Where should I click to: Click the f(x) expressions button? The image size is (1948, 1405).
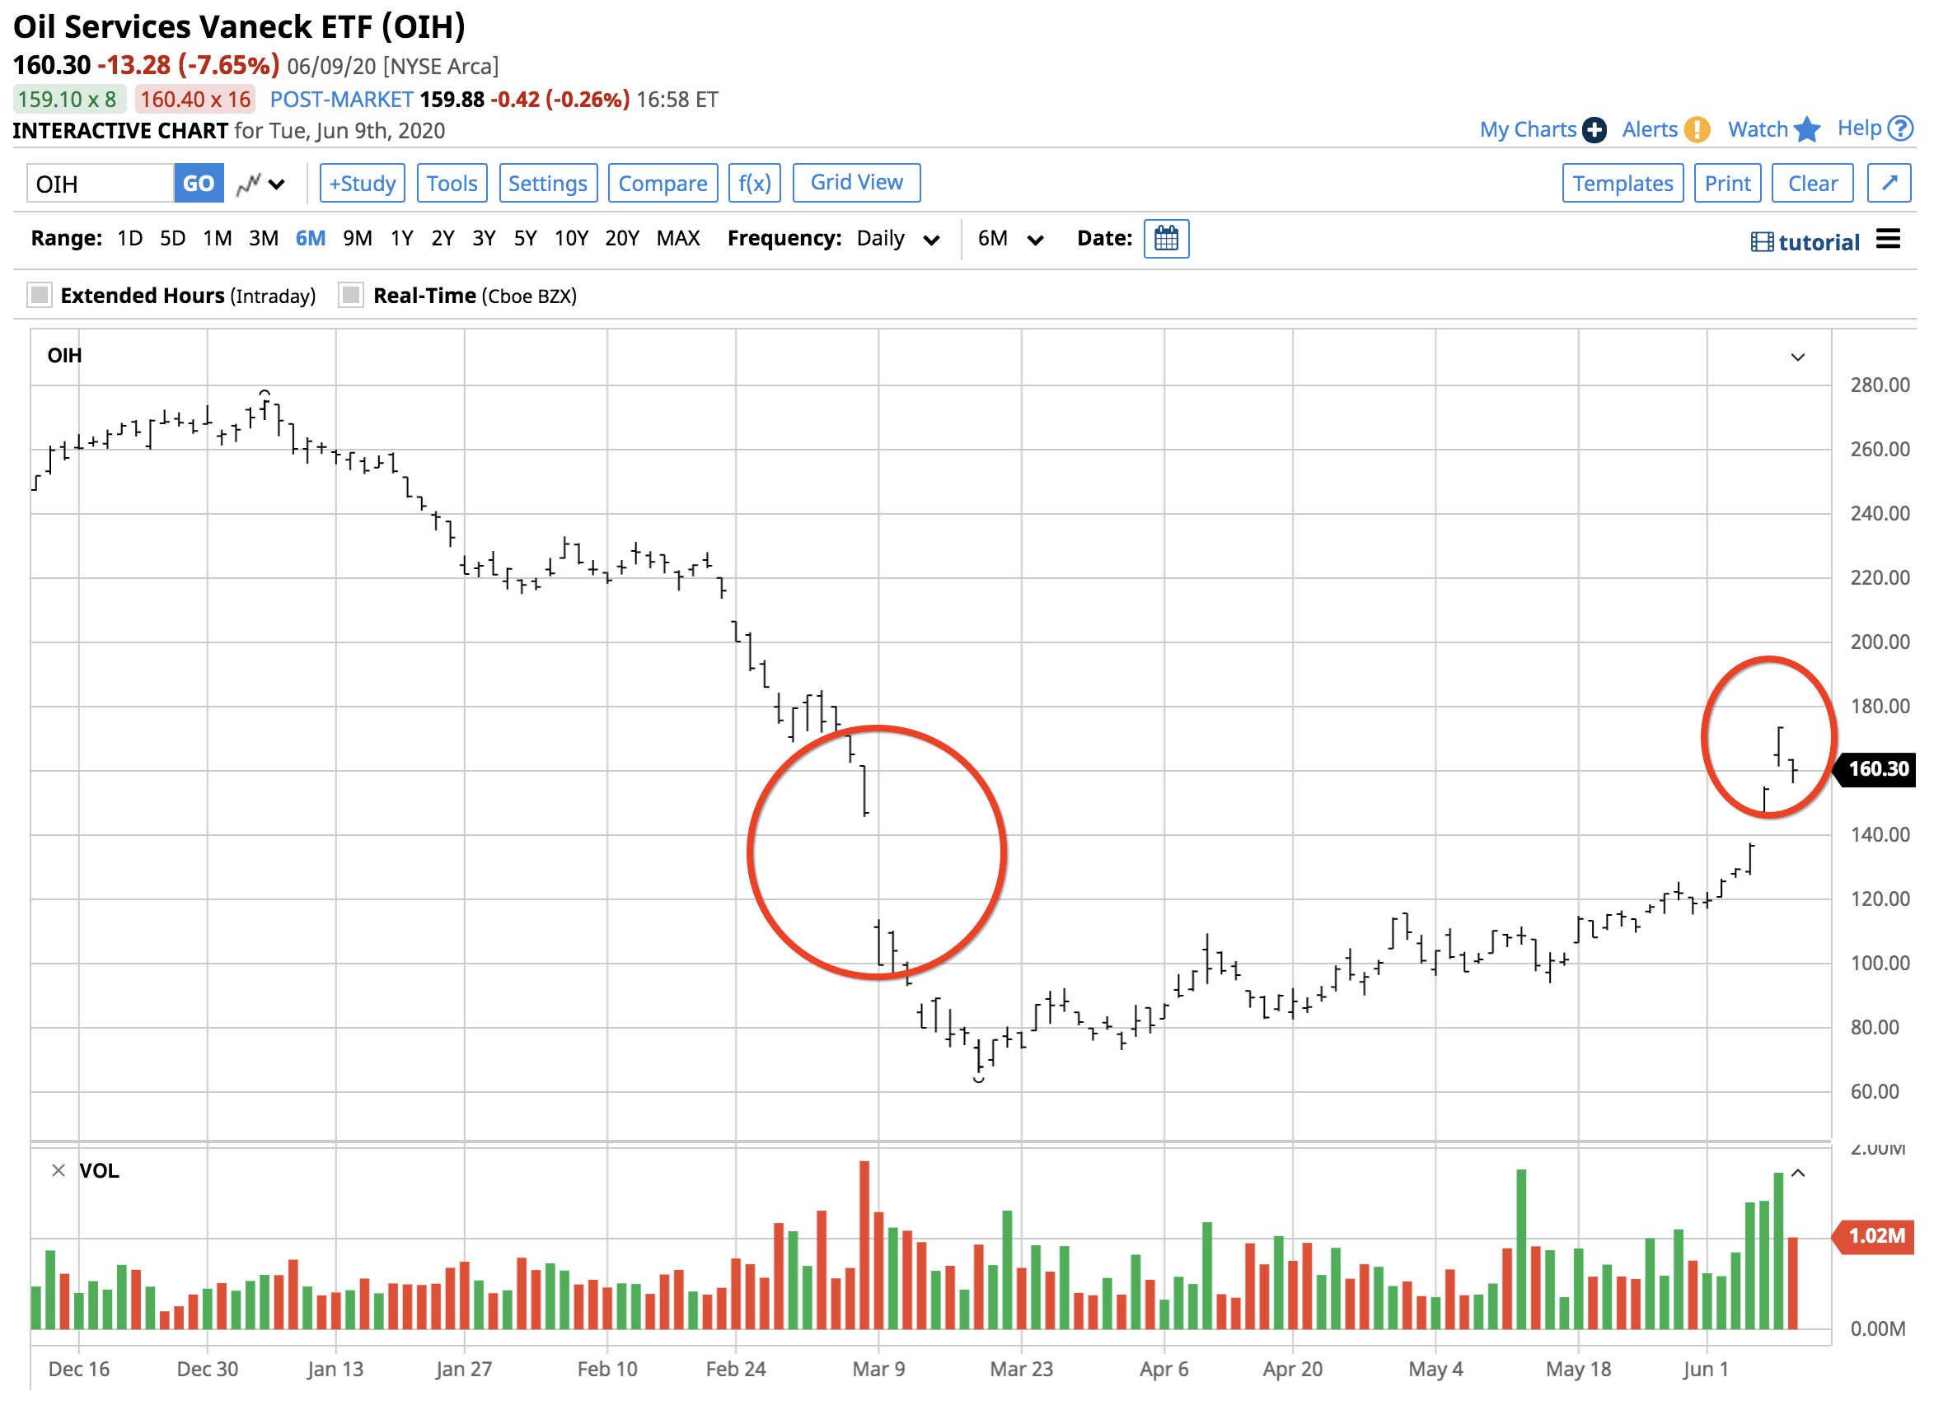tap(754, 183)
